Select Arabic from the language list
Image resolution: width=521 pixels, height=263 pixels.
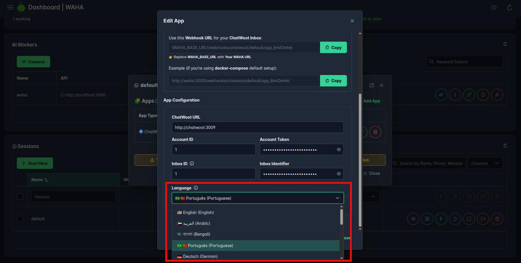(x=256, y=223)
